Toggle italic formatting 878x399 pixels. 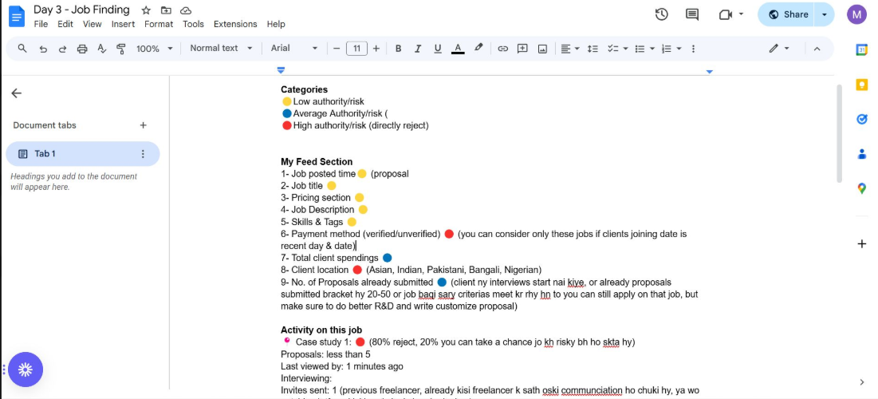[418, 49]
